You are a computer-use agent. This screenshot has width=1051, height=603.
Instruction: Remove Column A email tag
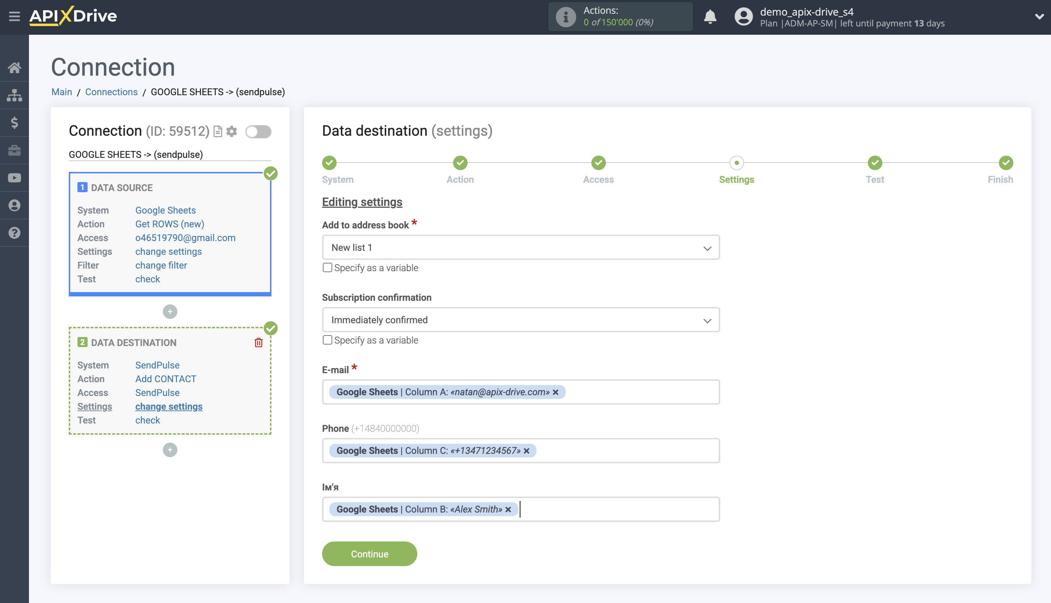[556, 392]
